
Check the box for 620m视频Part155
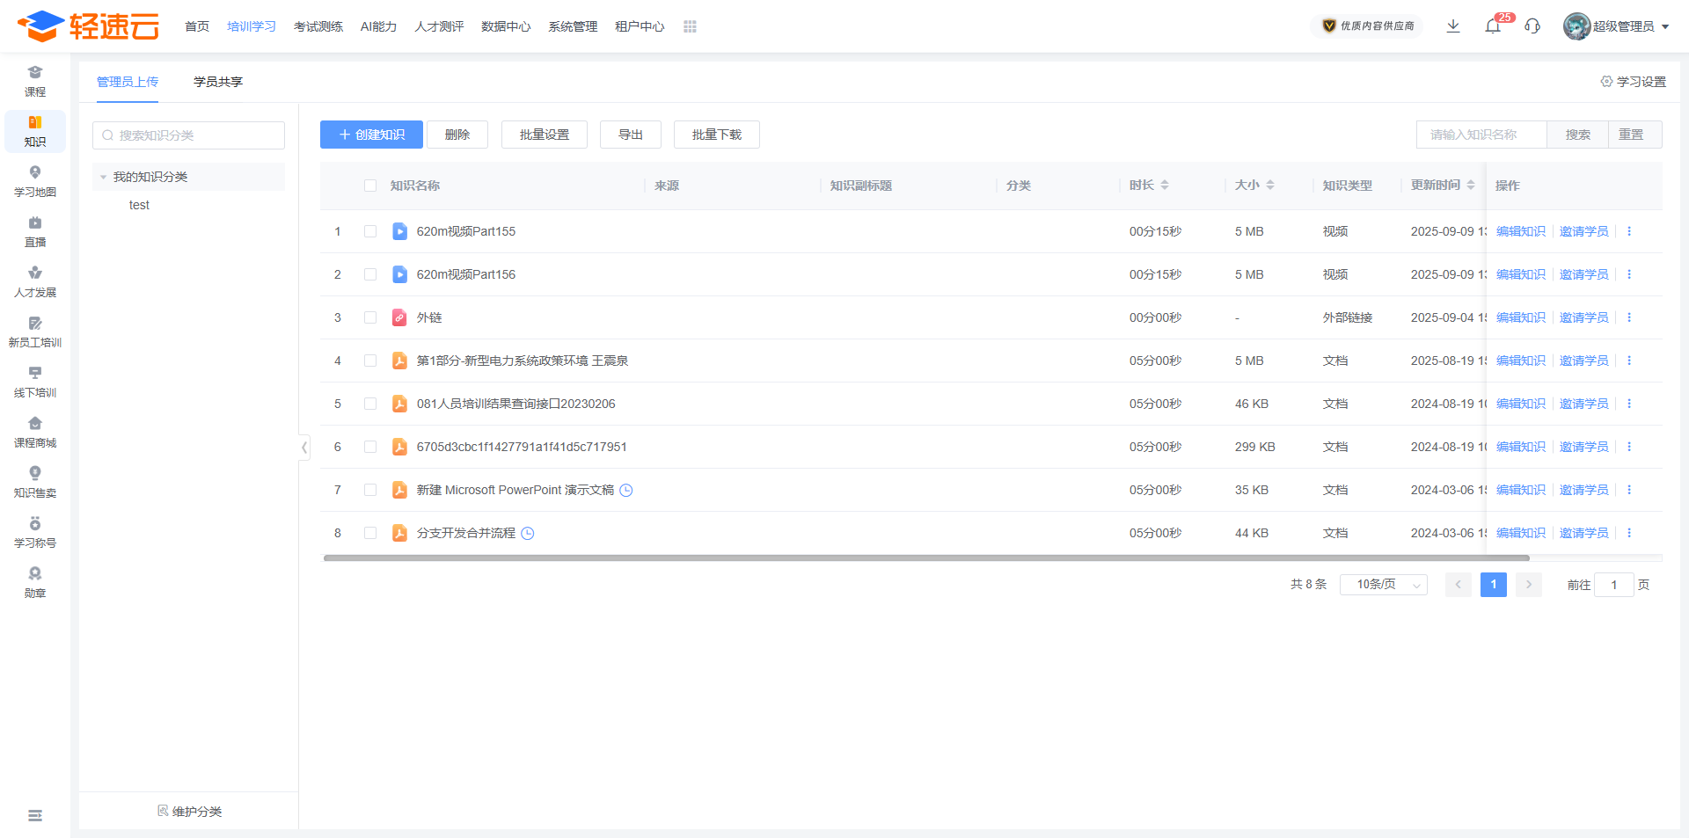tap(370, 231)
